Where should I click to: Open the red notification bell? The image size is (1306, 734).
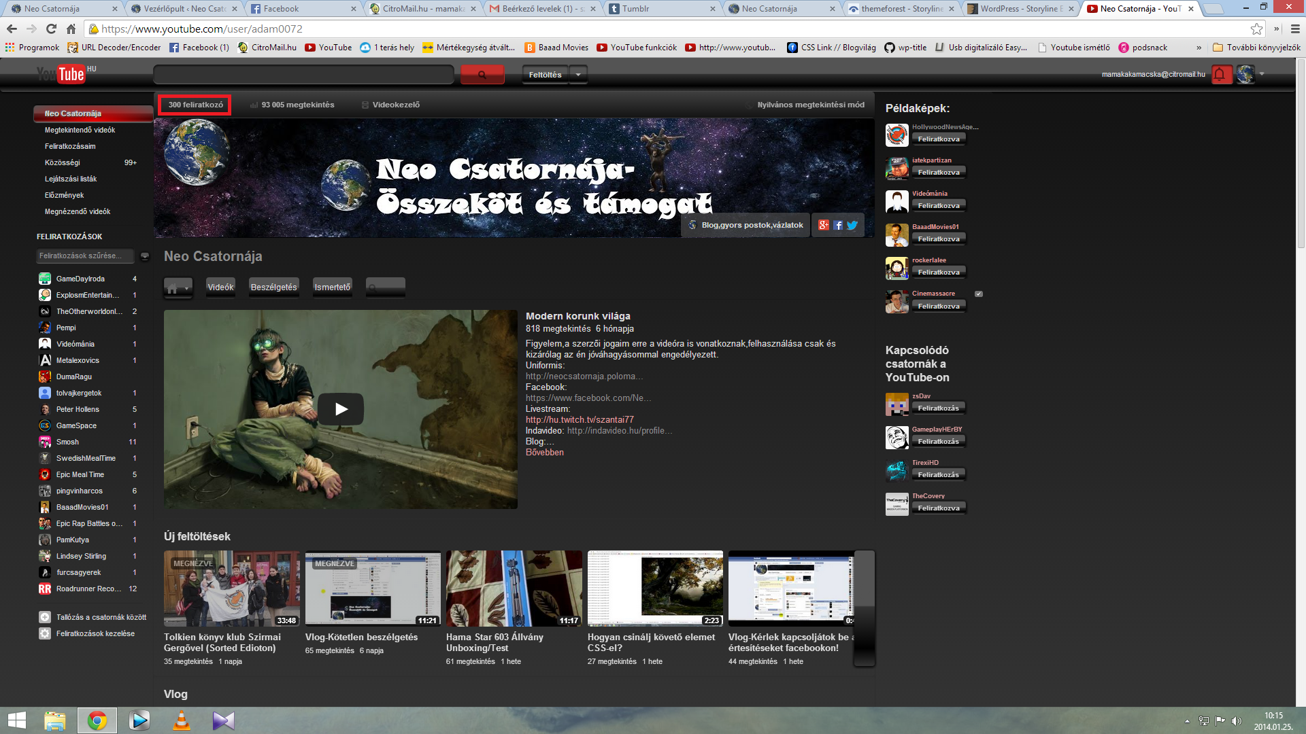coord(1222,74)
